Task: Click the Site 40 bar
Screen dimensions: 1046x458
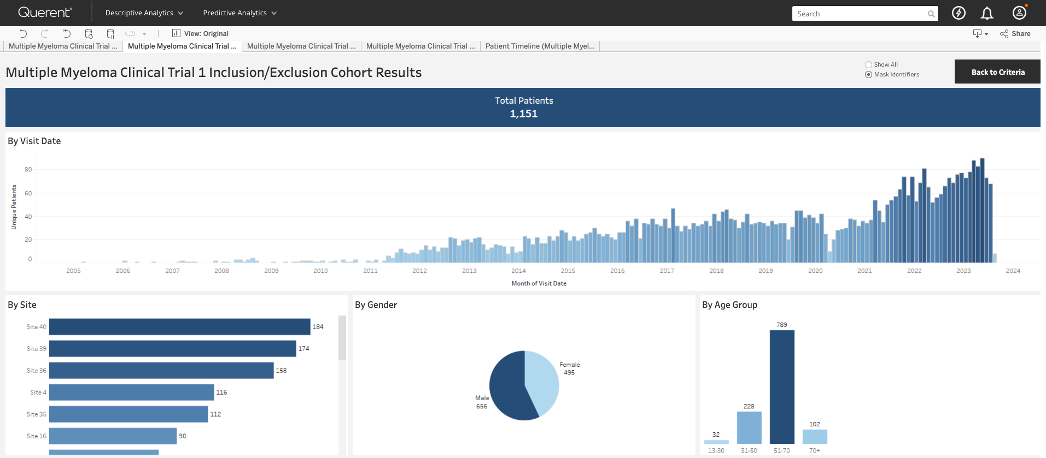Action: point(180,326)
